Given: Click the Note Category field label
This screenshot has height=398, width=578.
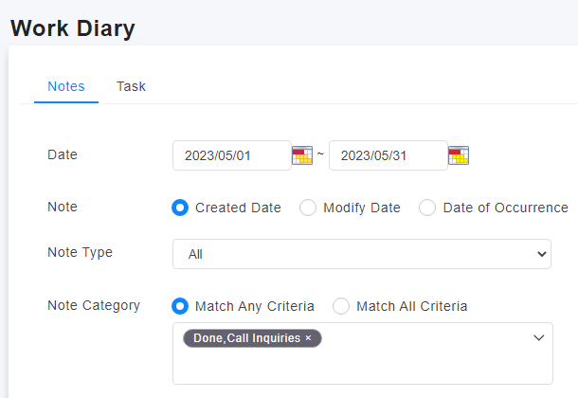Looking at the screenshot, I should [94, 305].
